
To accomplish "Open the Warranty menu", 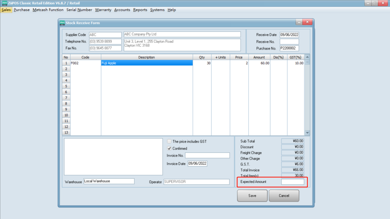I will (103, 10).
